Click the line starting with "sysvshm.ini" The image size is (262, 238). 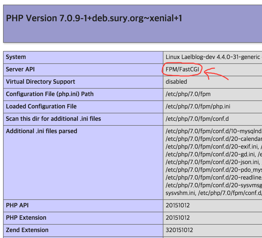[214, 193]
